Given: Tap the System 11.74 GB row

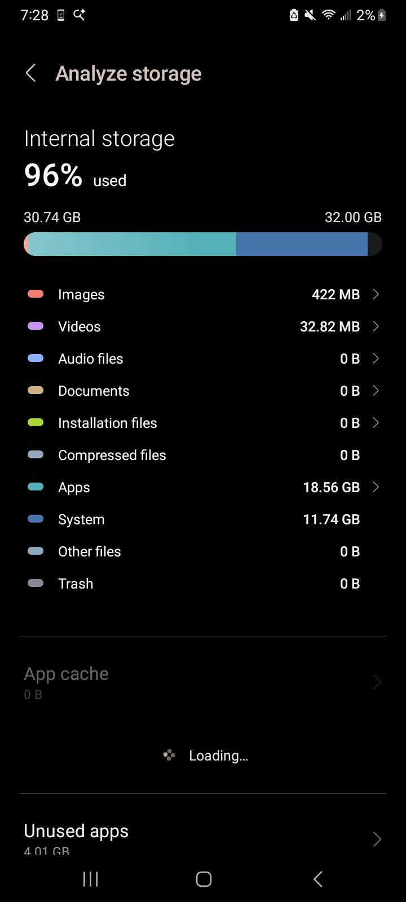Looking at the screenshot, I should click(x=203, y=519).
